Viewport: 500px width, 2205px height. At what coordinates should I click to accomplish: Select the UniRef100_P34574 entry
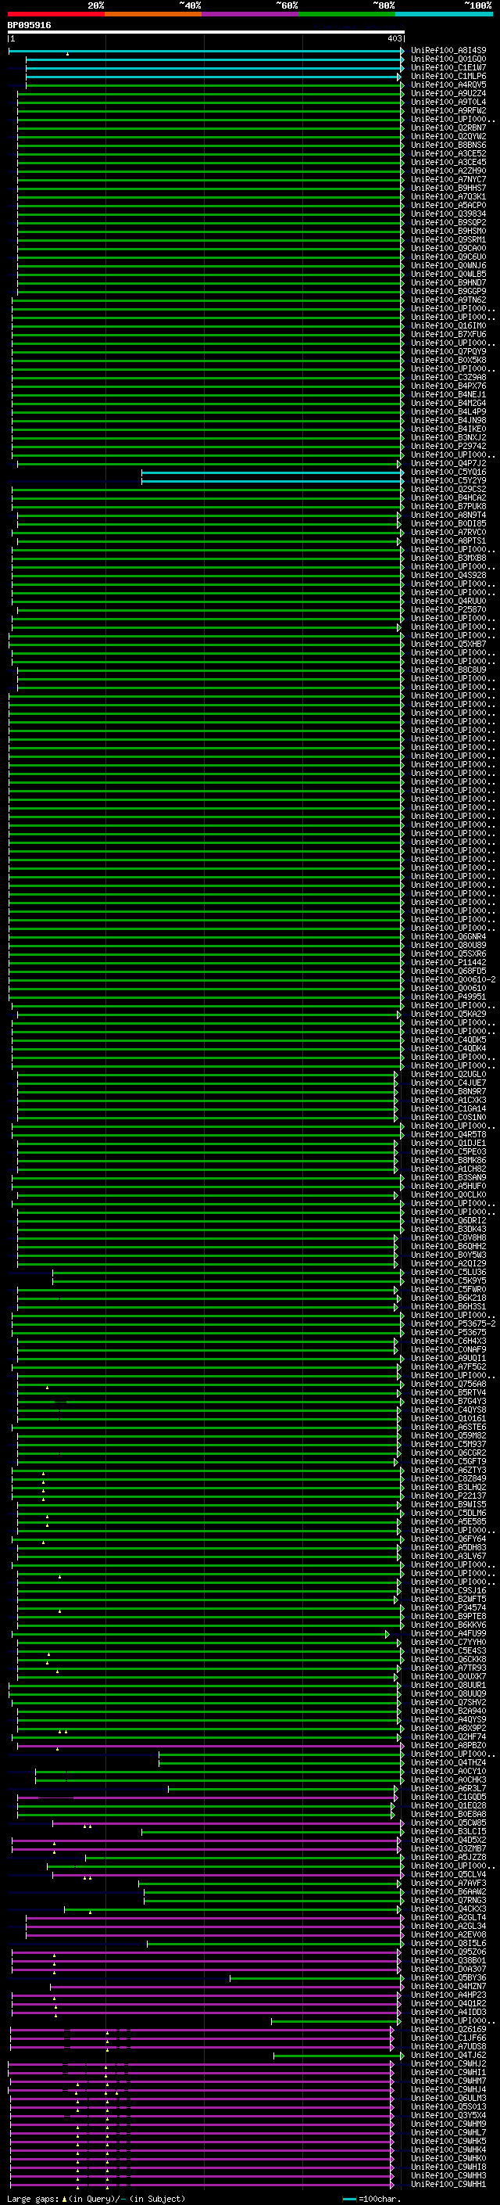[448, 1607]
